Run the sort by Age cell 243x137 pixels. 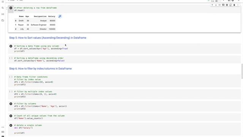[11, 46]
